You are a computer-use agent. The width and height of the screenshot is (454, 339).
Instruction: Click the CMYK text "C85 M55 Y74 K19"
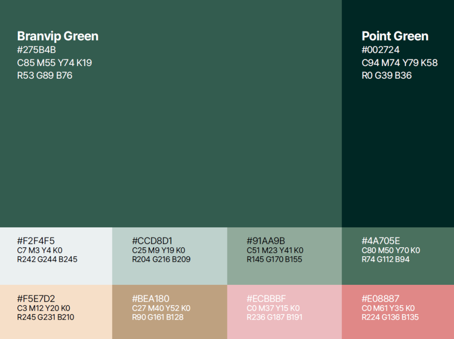(x=55, y=63)
